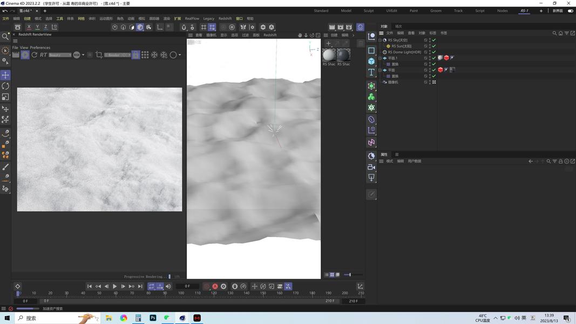Collapse the 平面.1 tree node
This screenshot has height=324, width=576.
[380, 58]
